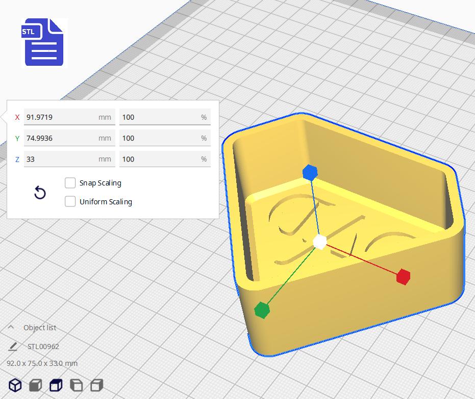Click the red X-axis scale handle
475x399 pixels.
(403, 276)
